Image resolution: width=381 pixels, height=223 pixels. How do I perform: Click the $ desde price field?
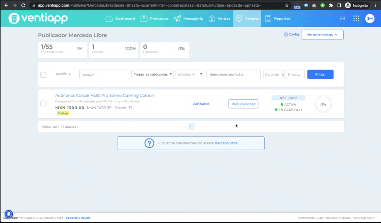tap(272, 75)
